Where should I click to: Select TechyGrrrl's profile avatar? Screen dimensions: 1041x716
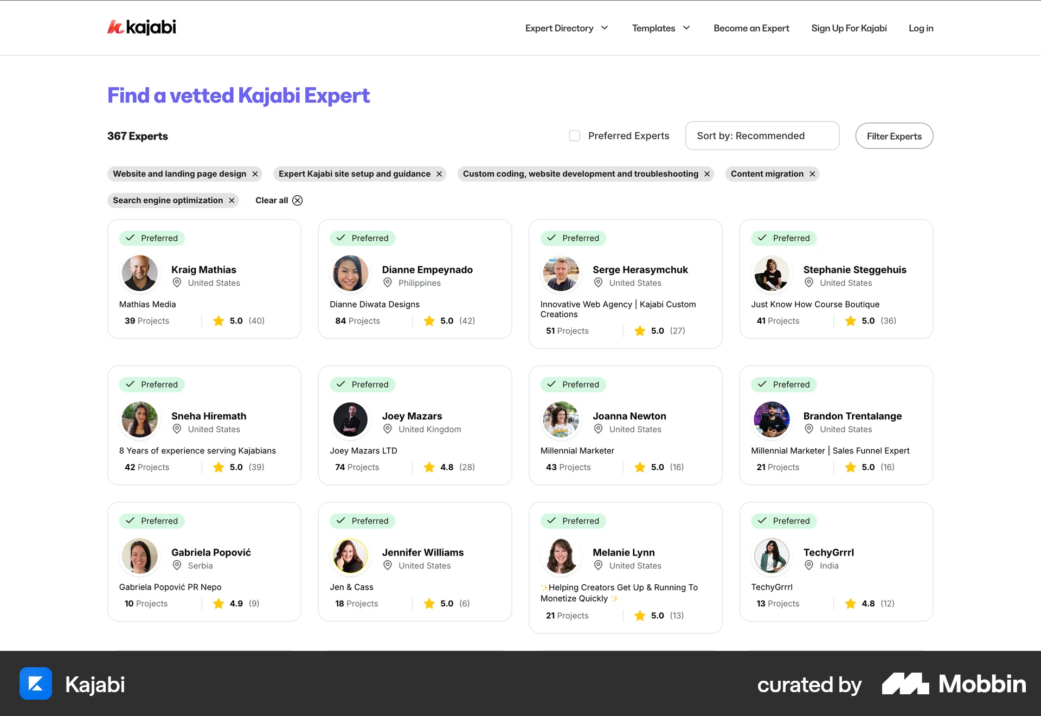point(772,556)
